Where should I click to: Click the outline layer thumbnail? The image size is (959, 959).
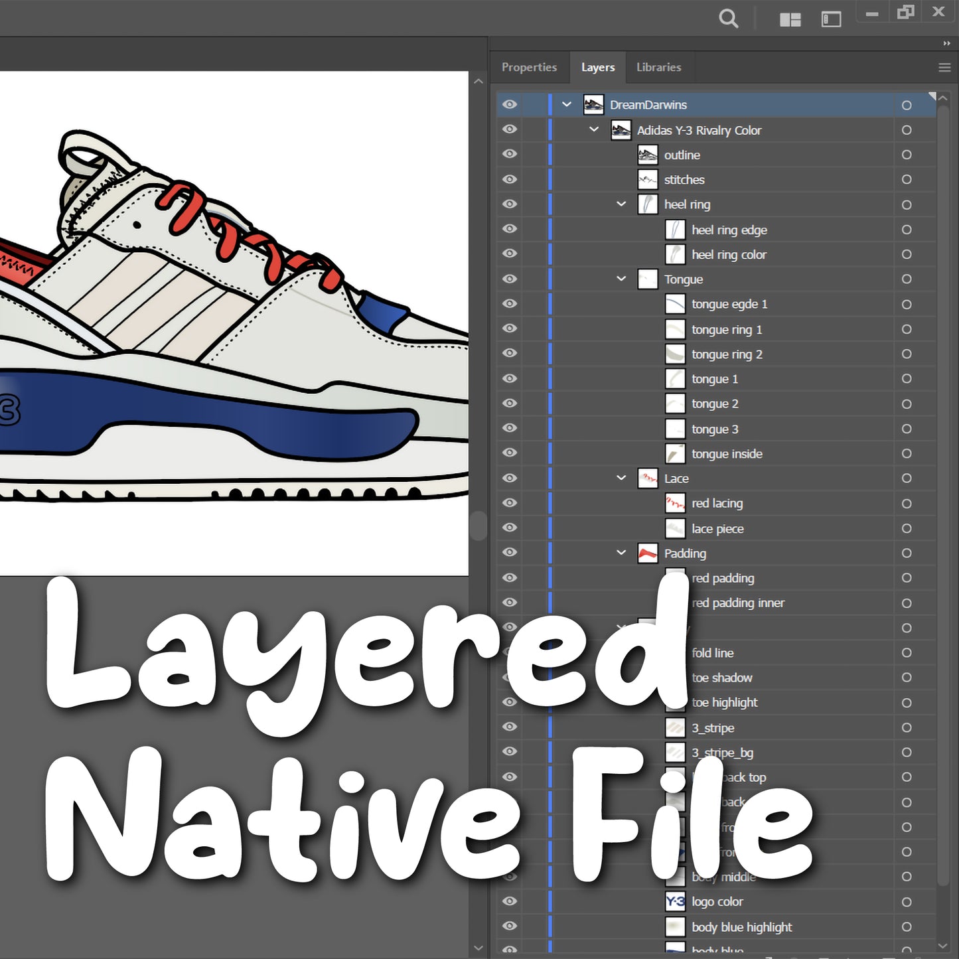coord(646,155)
